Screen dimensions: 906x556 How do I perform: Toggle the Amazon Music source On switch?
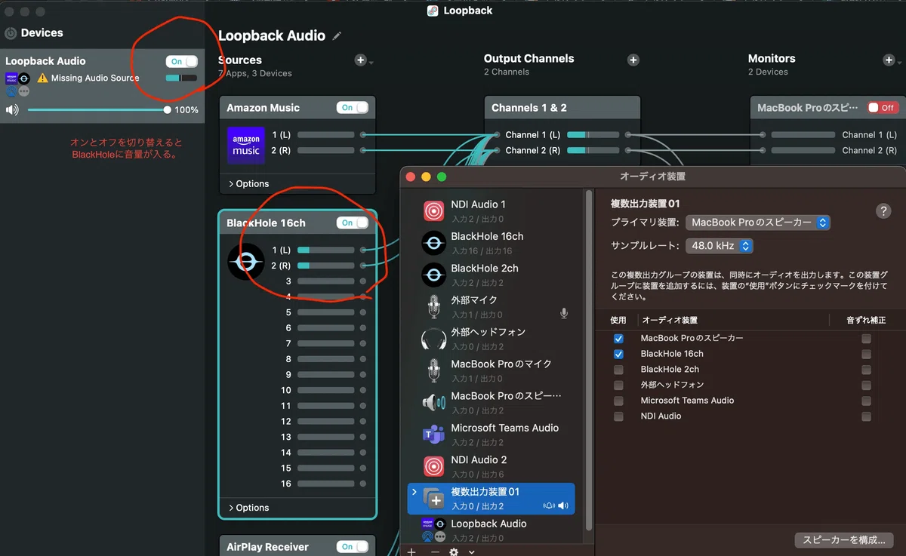point(353,108)
